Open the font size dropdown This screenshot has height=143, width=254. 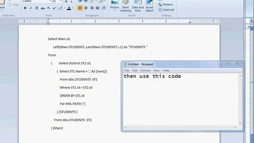pos(61,1)
